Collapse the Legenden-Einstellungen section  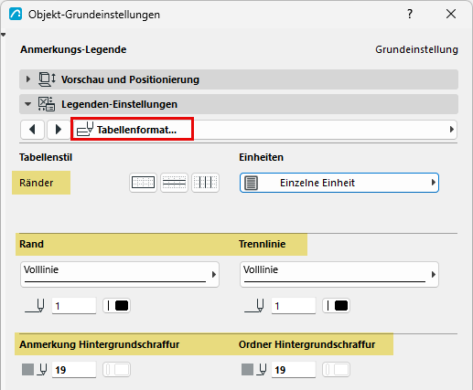coord(27,104)
